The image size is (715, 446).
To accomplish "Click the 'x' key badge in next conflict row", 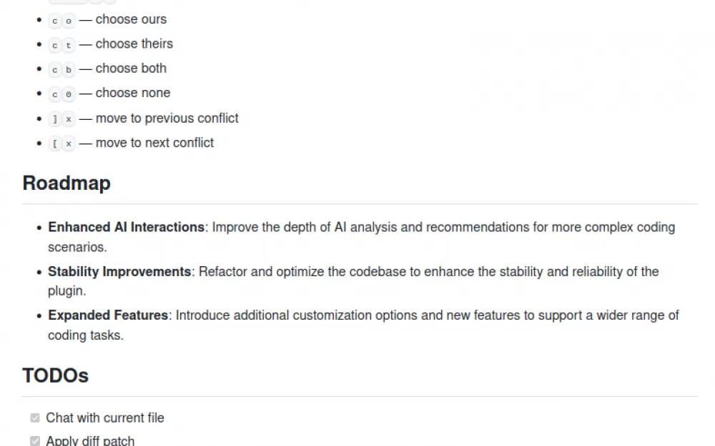I will pos(69,144).
